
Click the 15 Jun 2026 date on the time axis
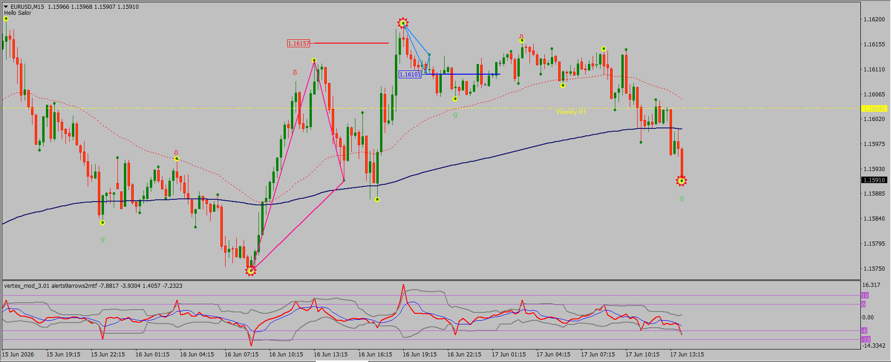coord(18,355)
